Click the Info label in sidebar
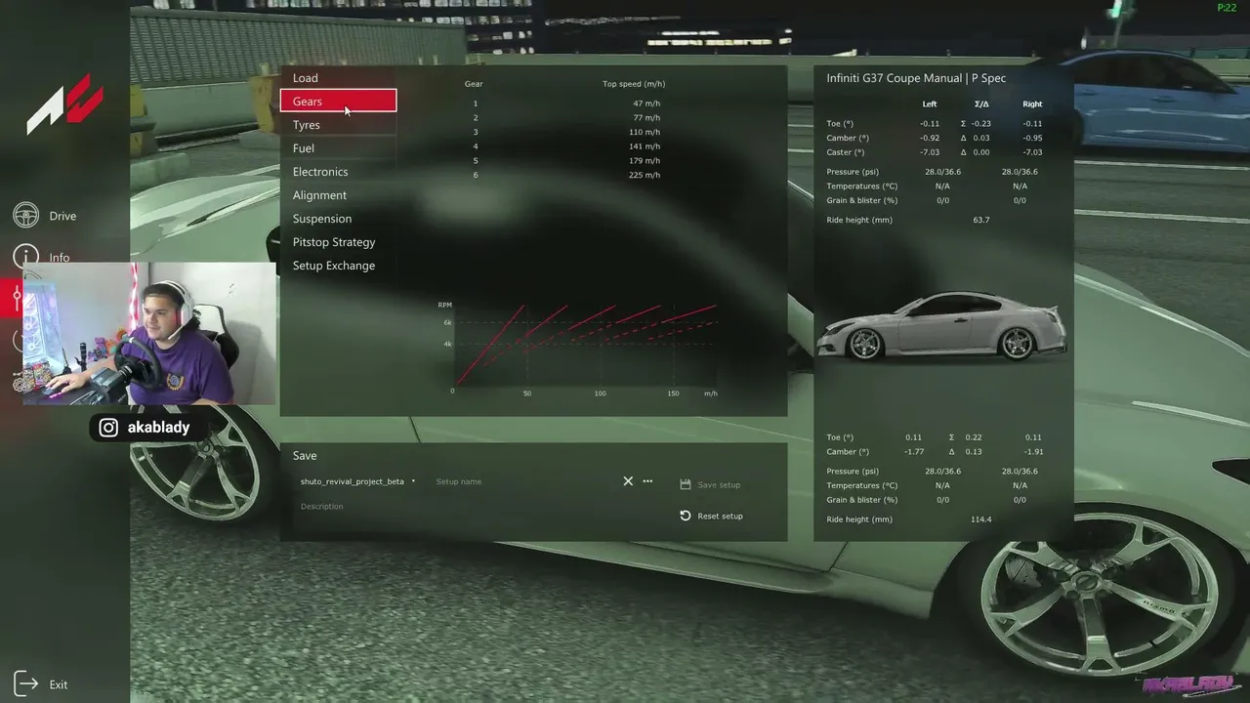This screenshot has height=703, width=1250. (60, 258)
